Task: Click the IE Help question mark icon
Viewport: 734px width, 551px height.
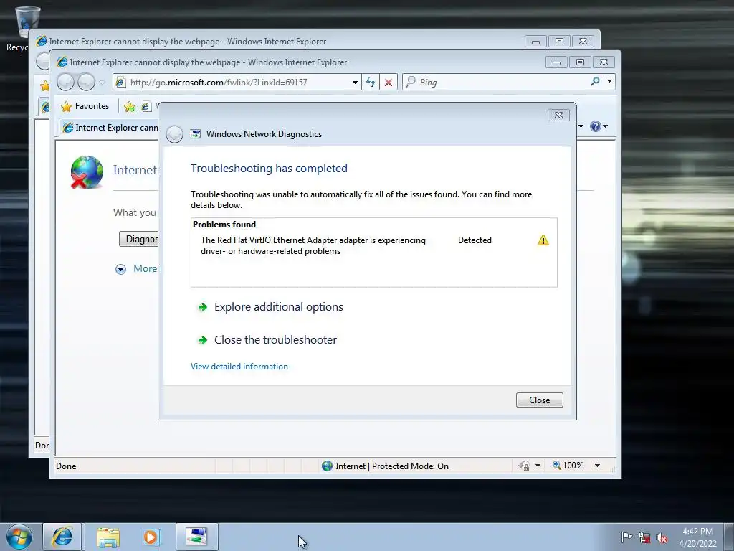Action: (596, 126)
